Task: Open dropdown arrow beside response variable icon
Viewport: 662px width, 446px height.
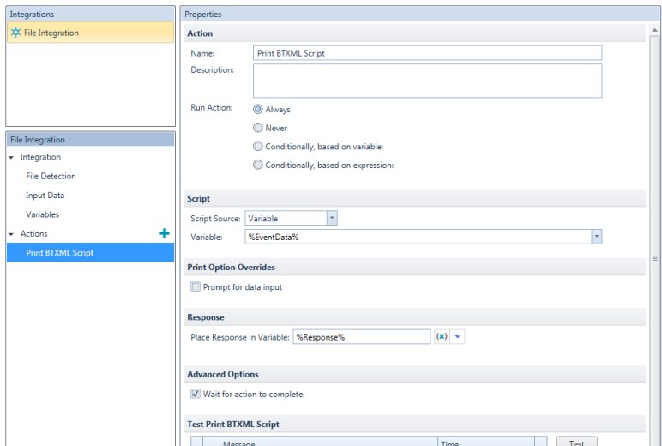Action: pyautogui.click(x=459, y=337)
